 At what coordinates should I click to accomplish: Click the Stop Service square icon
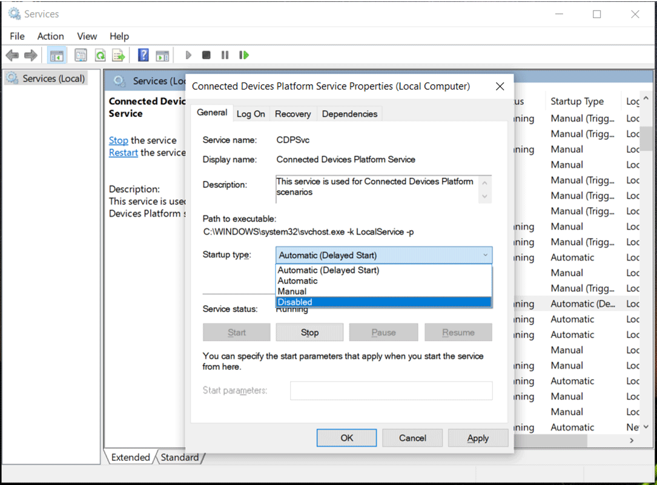click(x=206, y=55)
